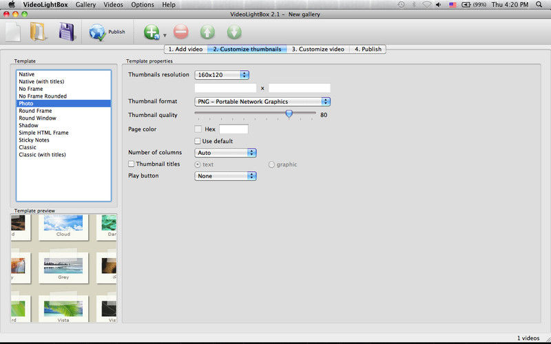The image size is (551, 344).
Task: Open the Thumbnails resolution 160x120 dropdown
Action: (x=222, y=75)
